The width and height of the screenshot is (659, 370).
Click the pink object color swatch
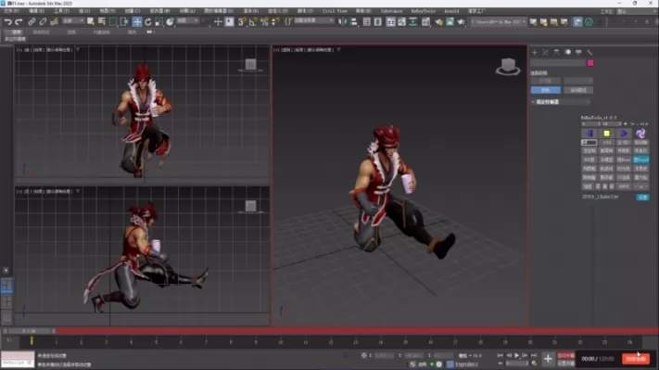(590, 63)
